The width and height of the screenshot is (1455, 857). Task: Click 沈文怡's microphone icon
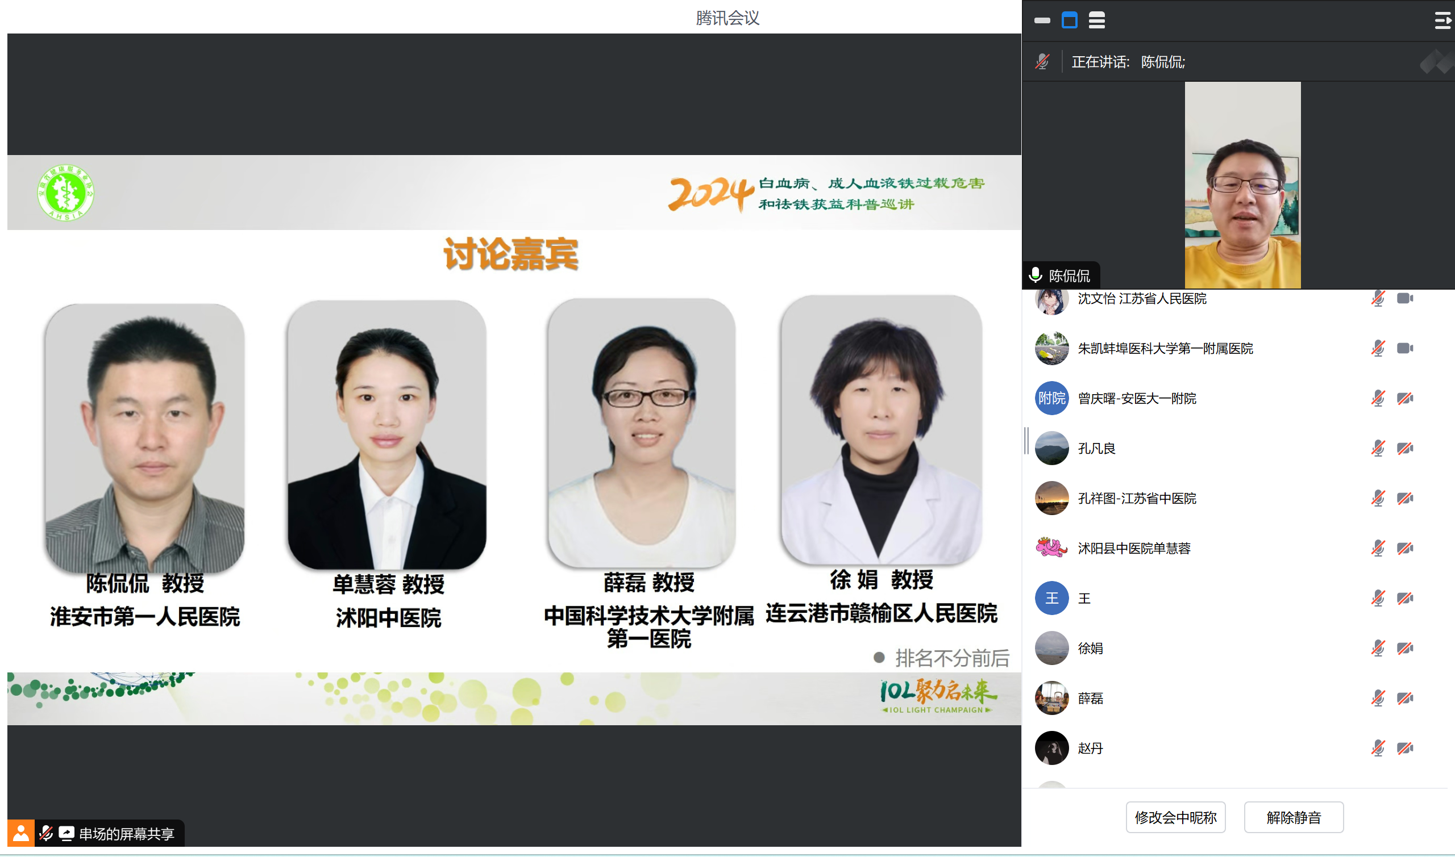[1378, 299]
